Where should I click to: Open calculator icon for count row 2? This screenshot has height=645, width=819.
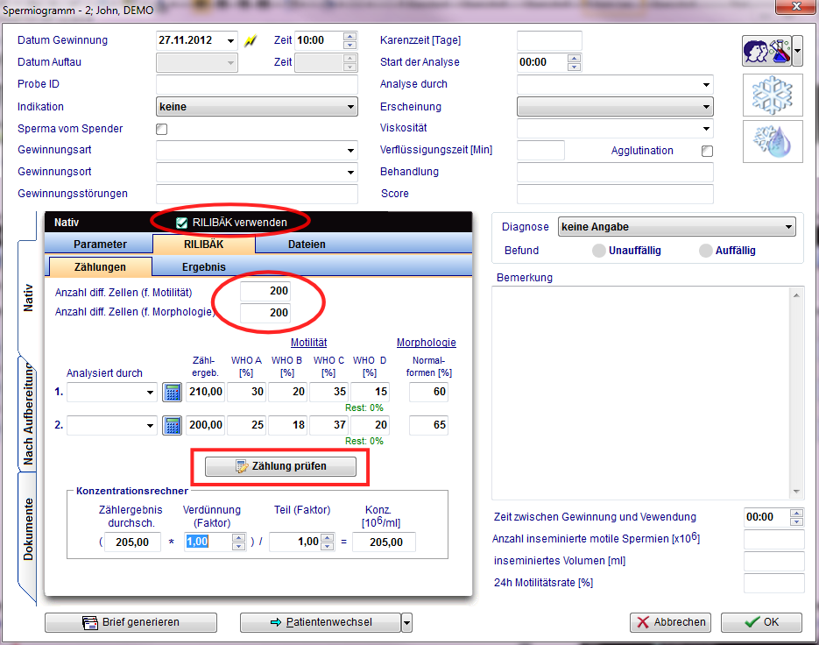(x=173, y=425)
